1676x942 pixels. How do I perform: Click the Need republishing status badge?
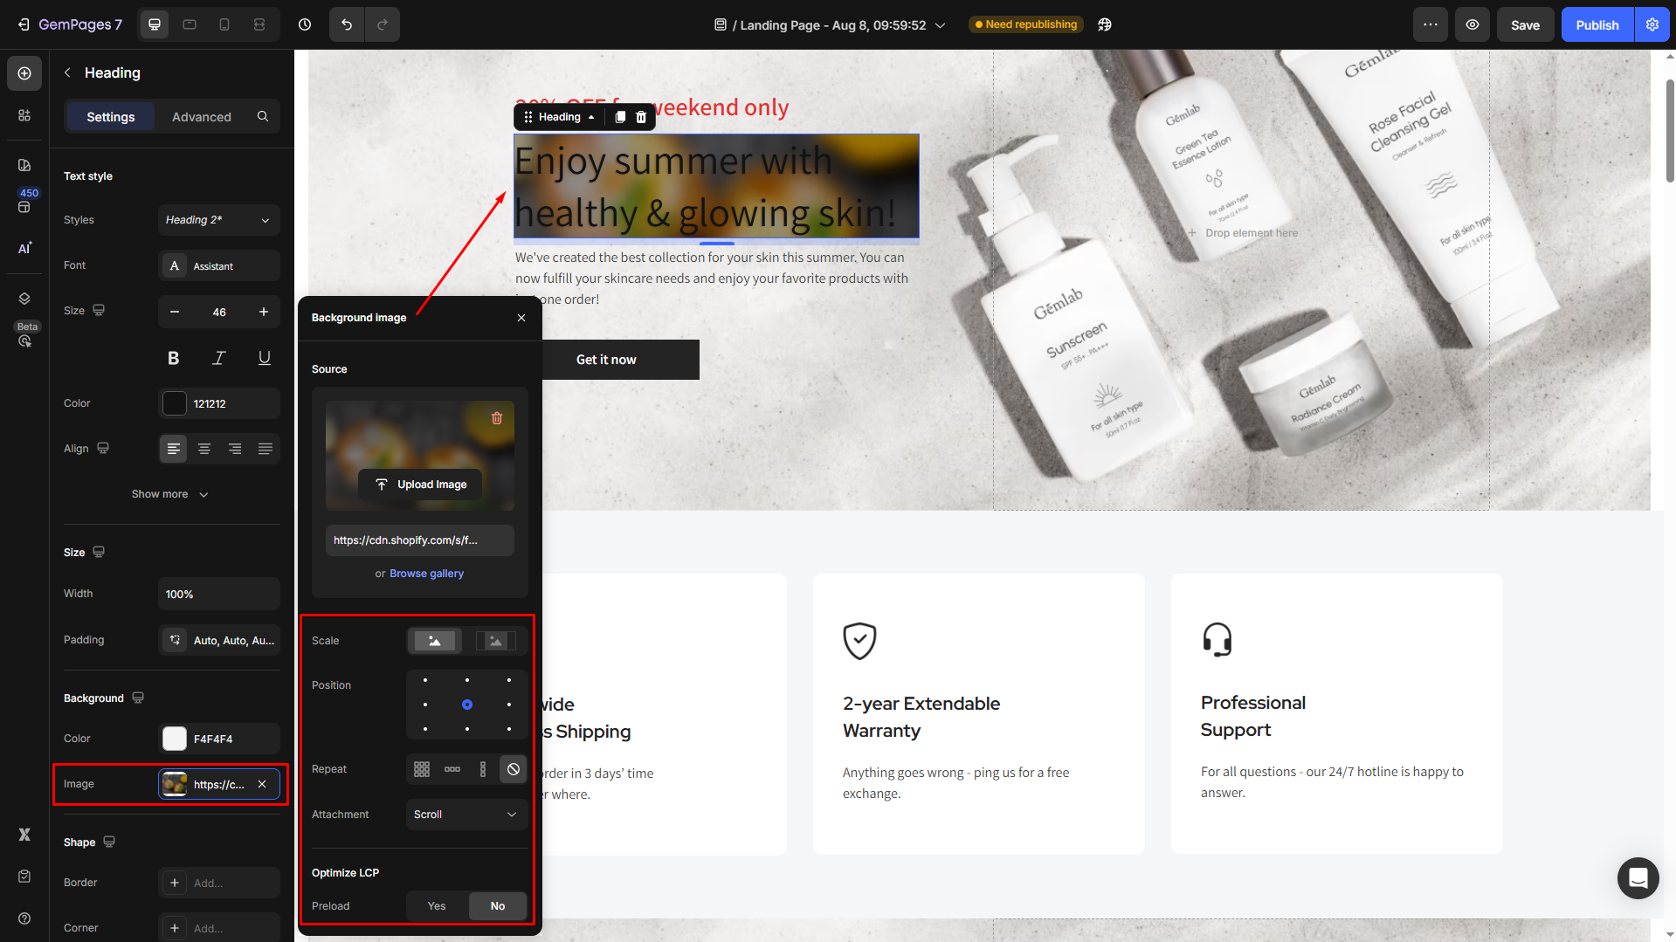click(1025, 24)
